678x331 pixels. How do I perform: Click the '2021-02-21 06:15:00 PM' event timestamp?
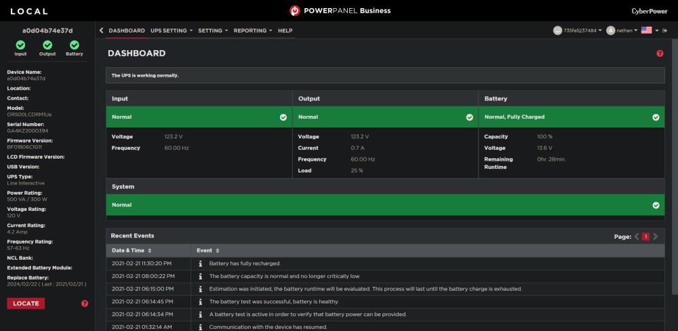142,289
